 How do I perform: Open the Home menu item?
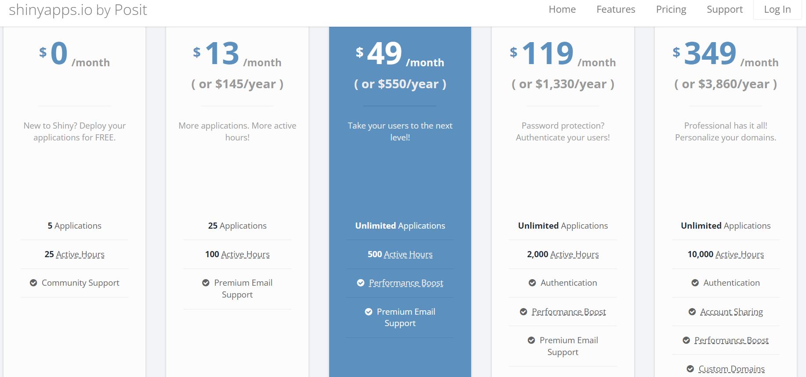coord(562,10)
